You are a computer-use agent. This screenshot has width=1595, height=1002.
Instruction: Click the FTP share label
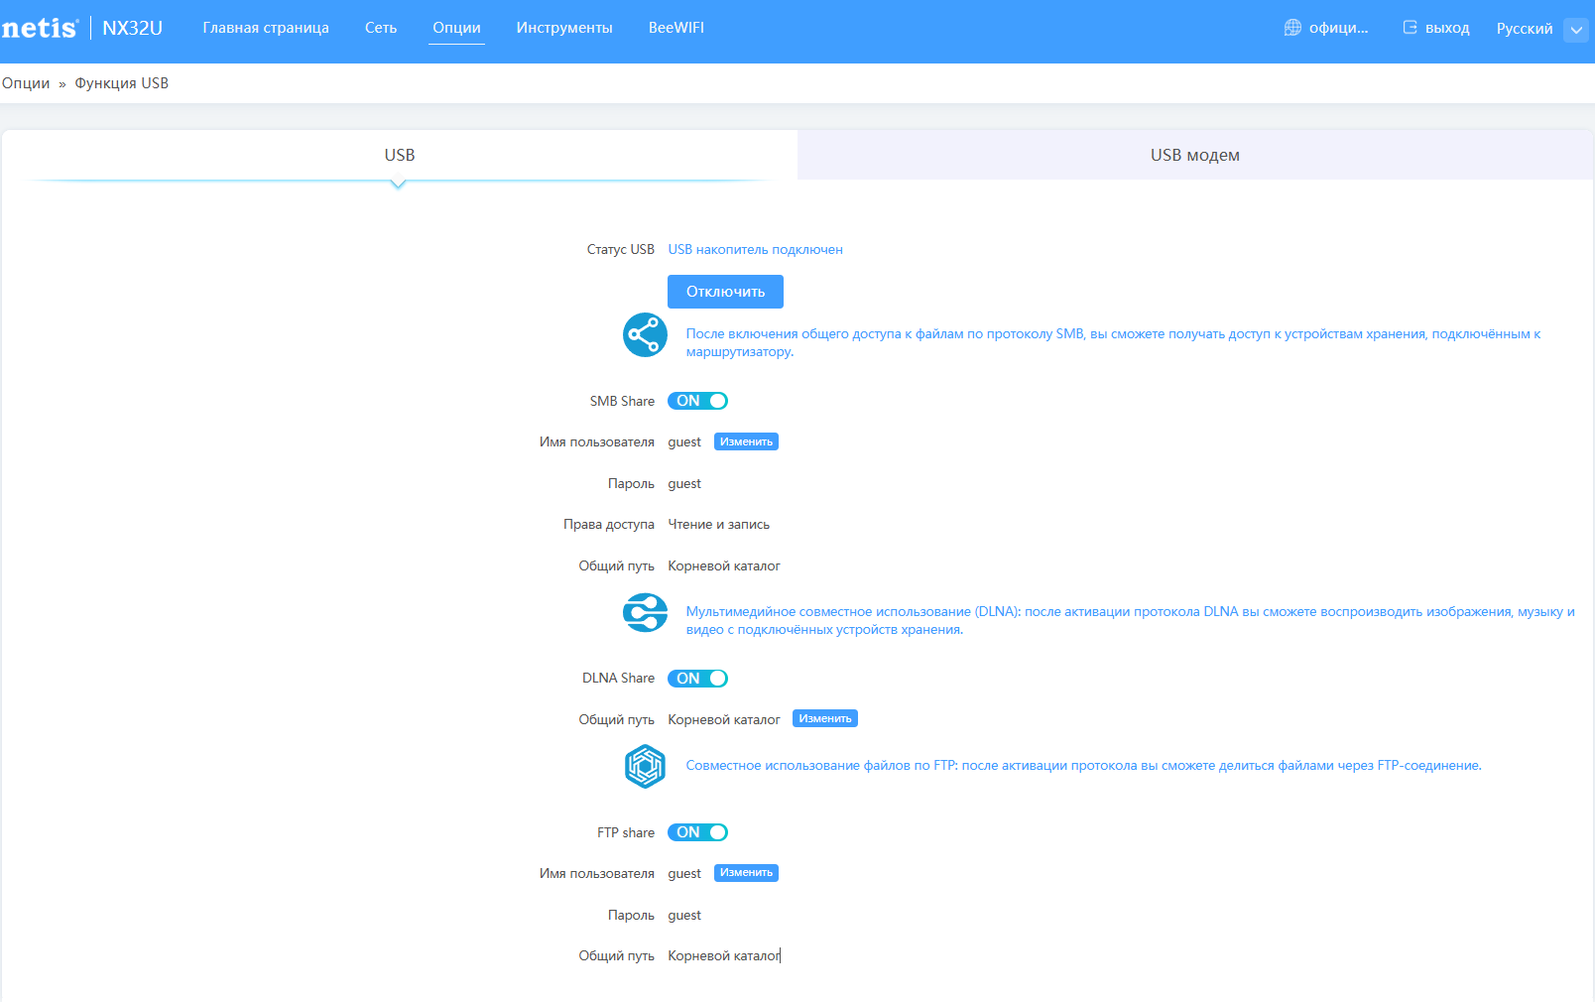click(x=626, y=832)
